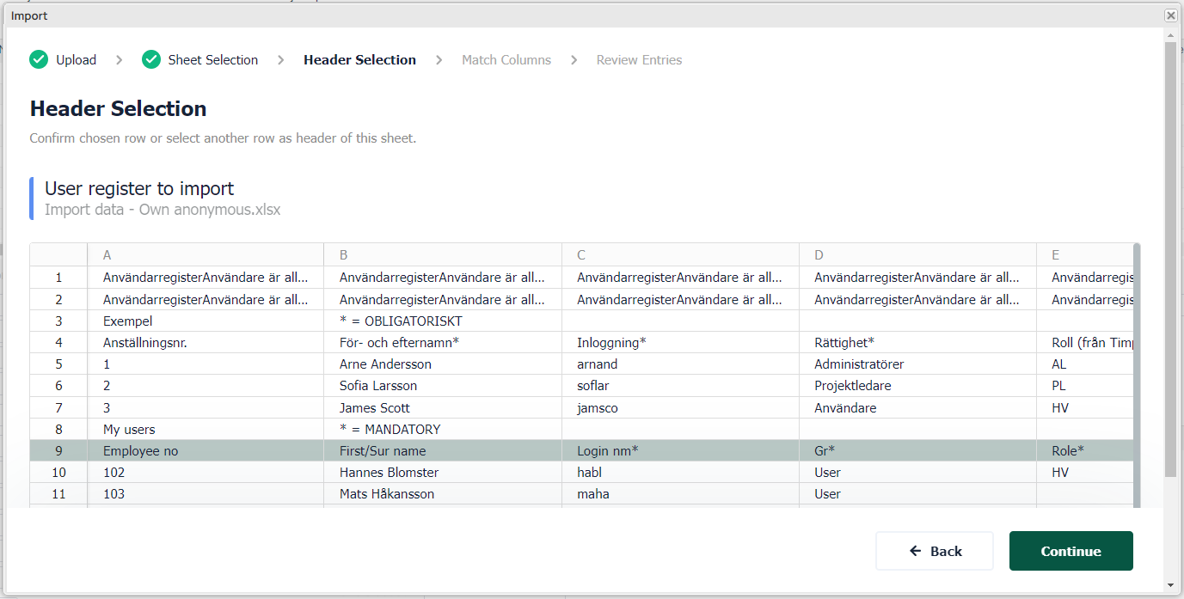This screenshot has height=599, width=1184.
Task: Click the Match Columns step
Action: pos(506,60)
